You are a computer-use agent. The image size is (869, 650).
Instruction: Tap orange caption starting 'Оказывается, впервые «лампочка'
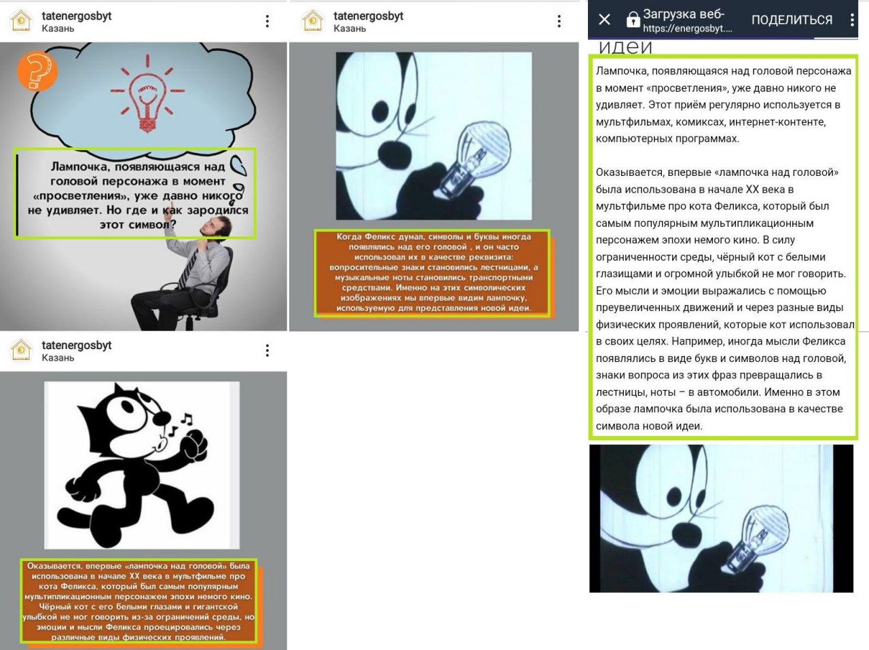pos(139,601)
